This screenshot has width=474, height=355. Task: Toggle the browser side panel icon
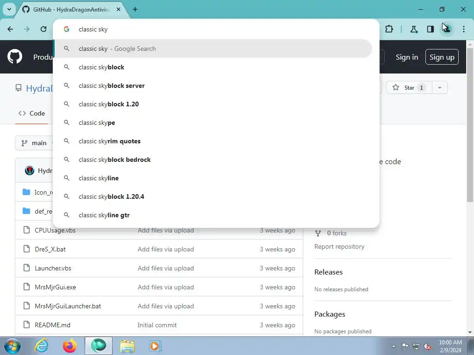[x=430, y=29]
